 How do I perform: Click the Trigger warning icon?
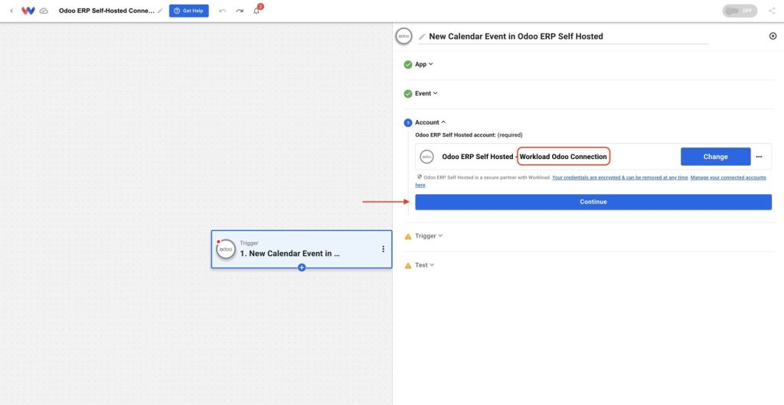(408, 236)
